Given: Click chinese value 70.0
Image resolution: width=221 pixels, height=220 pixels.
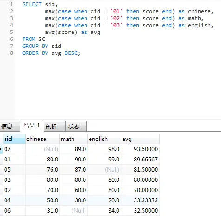Looking at the screenshot, I should click(x=42, y=190).
